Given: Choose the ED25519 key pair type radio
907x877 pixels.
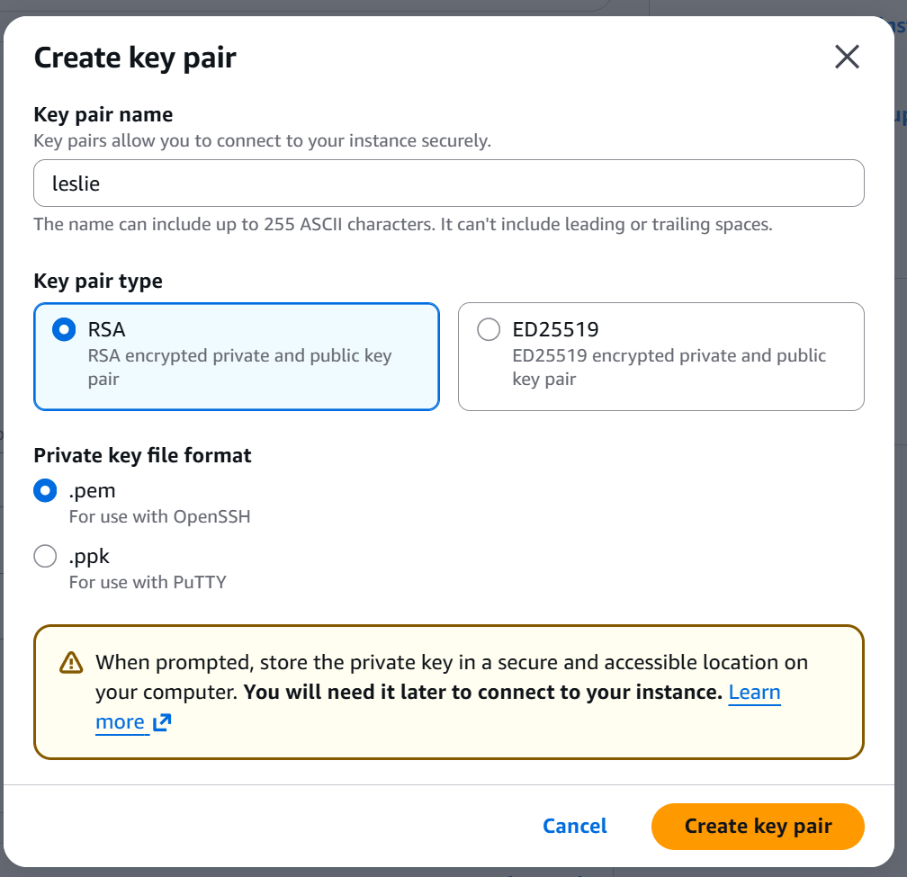Looking at the screenshot, I should click(x=489, y=330).
